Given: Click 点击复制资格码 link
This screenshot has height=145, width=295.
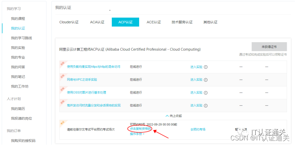Looking at the screenshot, I should click(x=140, y=129).
